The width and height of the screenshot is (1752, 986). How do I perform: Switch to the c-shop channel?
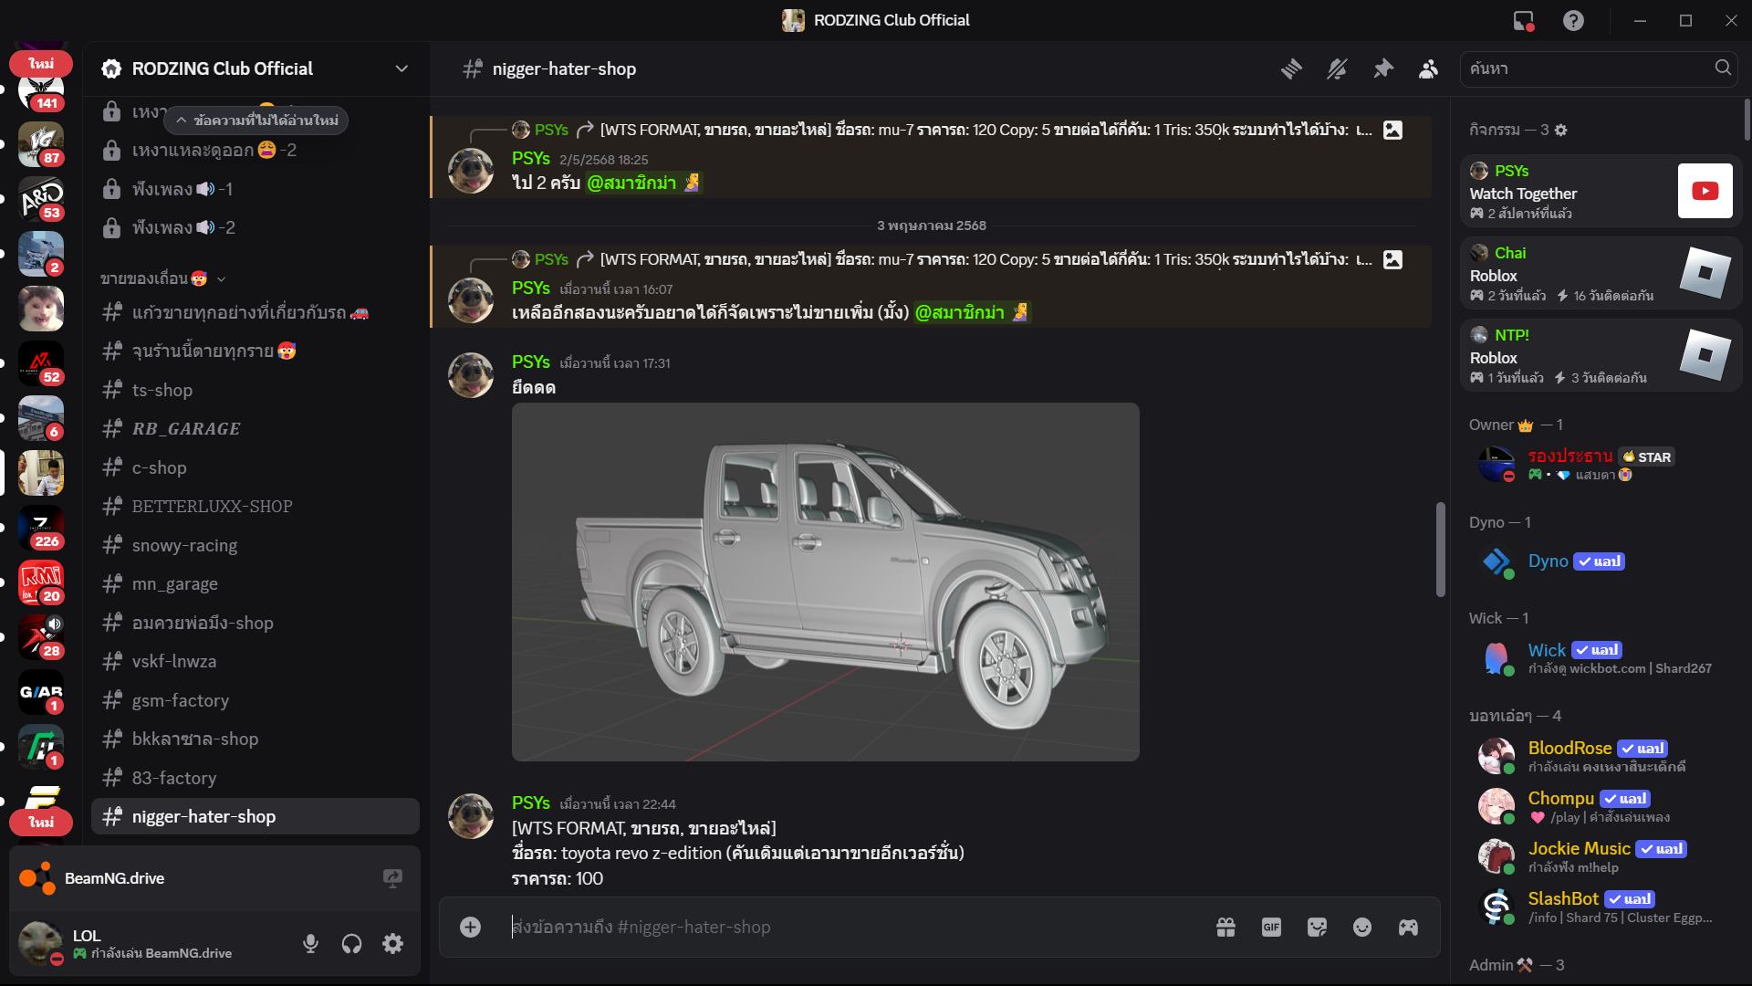255,467
